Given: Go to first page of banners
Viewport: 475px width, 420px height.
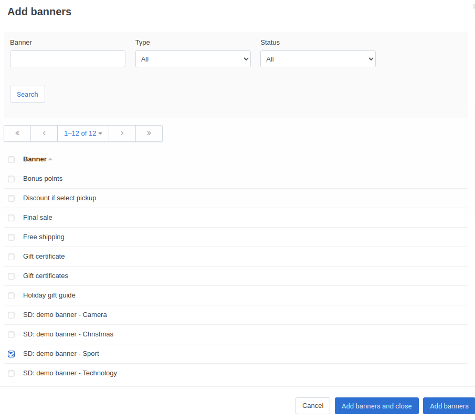Looking at the screenshot, I should [17, 133].
